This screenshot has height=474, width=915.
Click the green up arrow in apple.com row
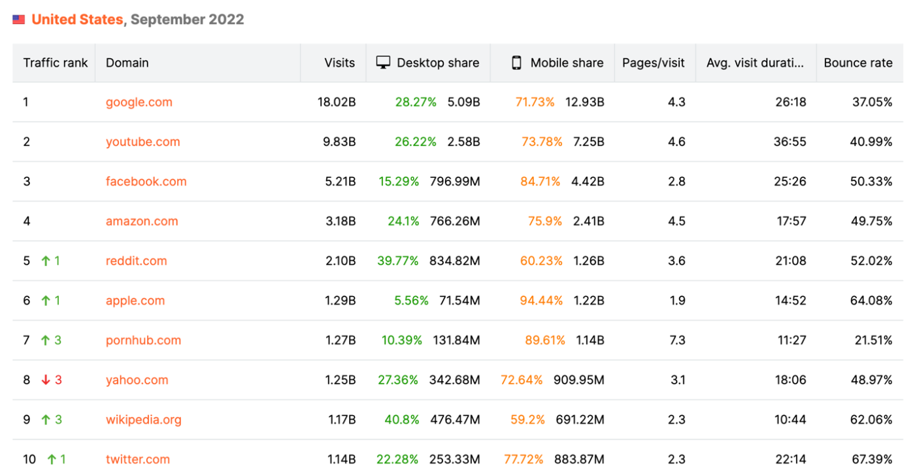[46, 301]
